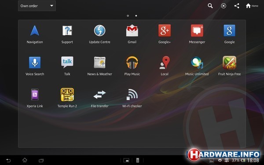Open small apps window icon in the taskbar
This screenshot has height=165, width=264.
(x=126, y=160)
